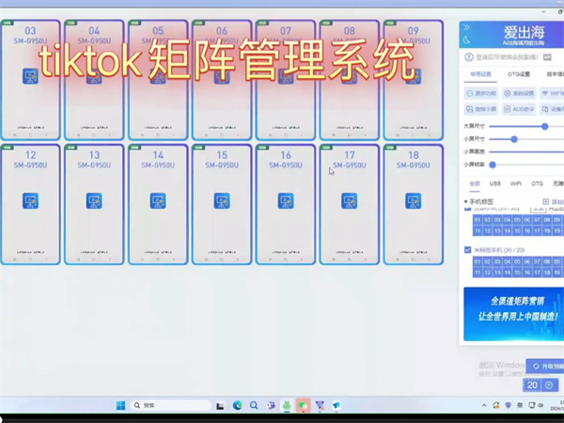Open 系统设置 button

tap(519, 93)
